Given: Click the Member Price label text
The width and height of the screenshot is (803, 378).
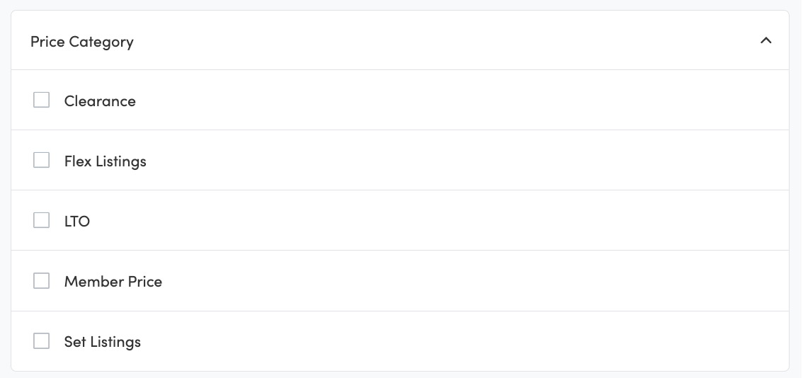Looking at the screenshot, I should tap(113, 282).
